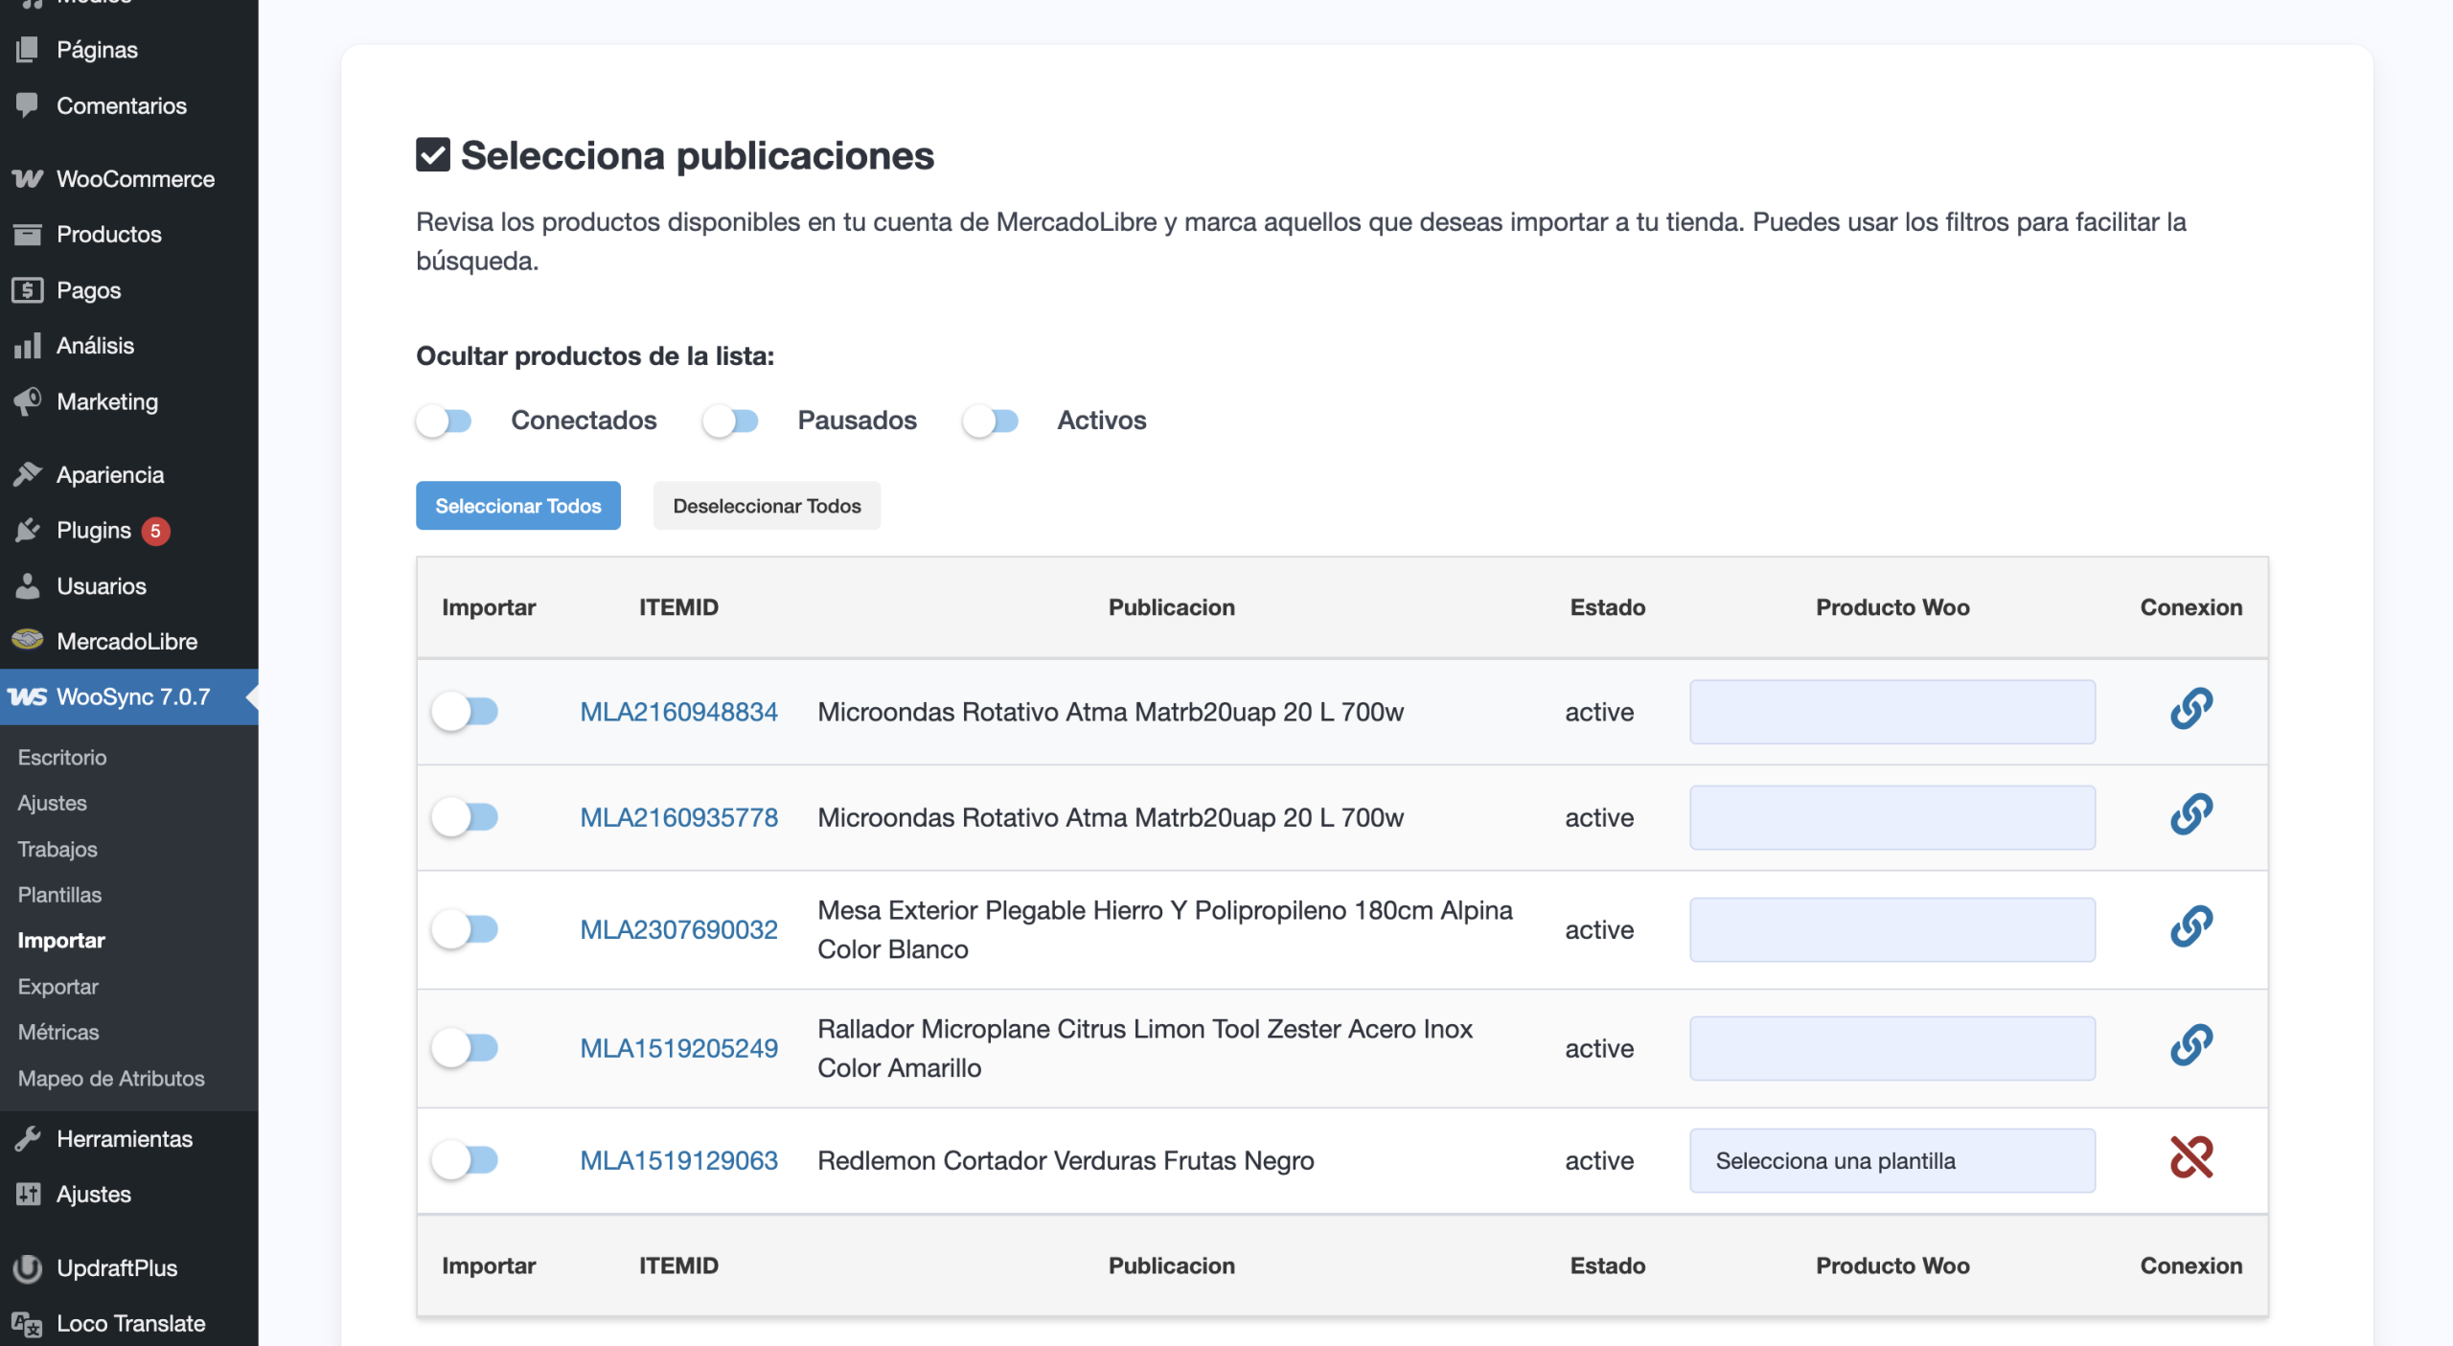Viewport: 2453px width, 1346px height.
Task: Click the Usuarios person icon
Action: tap(28, 585)
